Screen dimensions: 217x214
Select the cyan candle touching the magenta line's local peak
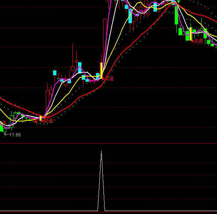tap(80, 67)
